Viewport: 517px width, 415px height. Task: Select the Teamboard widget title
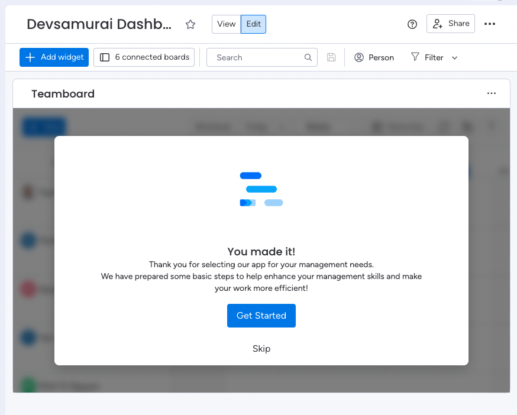coord(63,94)
